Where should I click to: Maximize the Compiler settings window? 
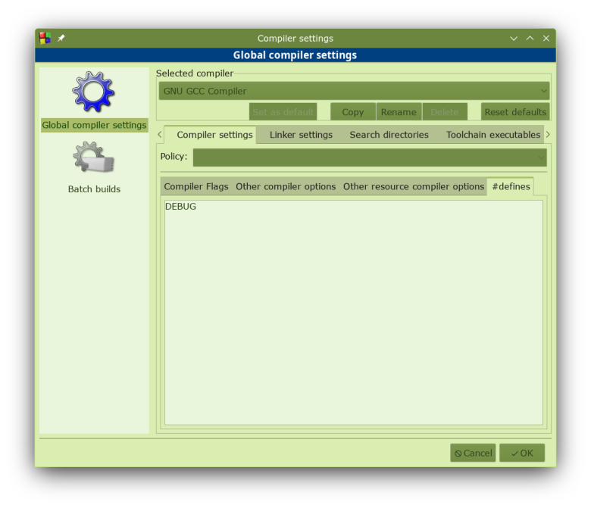click(x=530, y=39)
